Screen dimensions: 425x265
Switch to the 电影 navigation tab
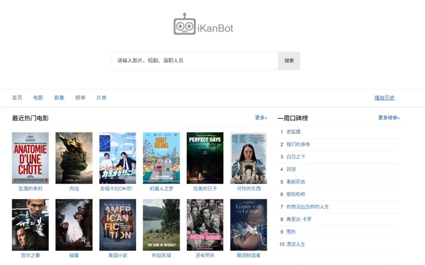pos(38,98)
